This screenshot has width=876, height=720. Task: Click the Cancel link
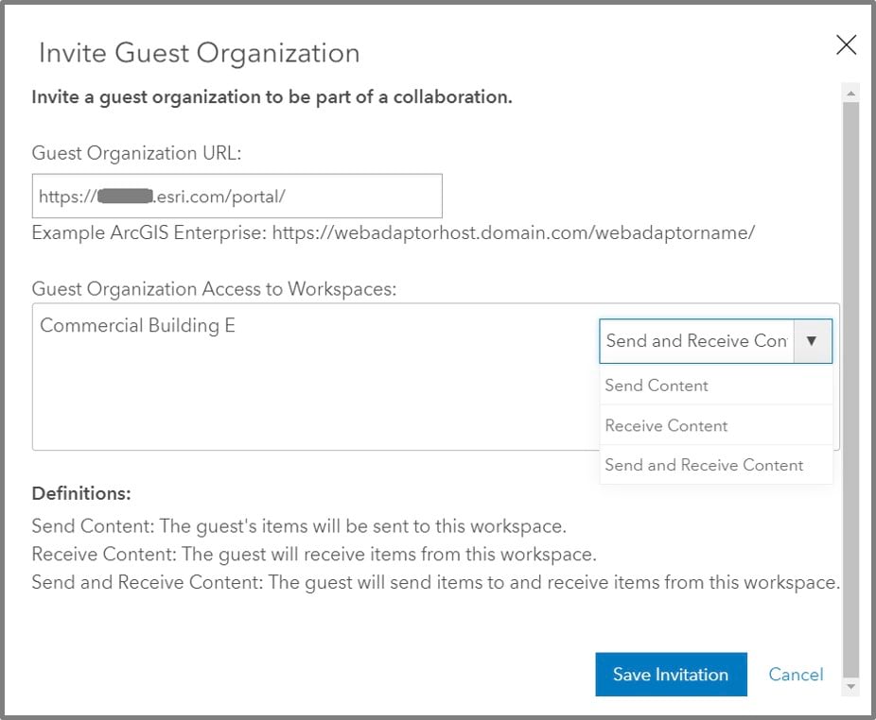click(796, 674)
